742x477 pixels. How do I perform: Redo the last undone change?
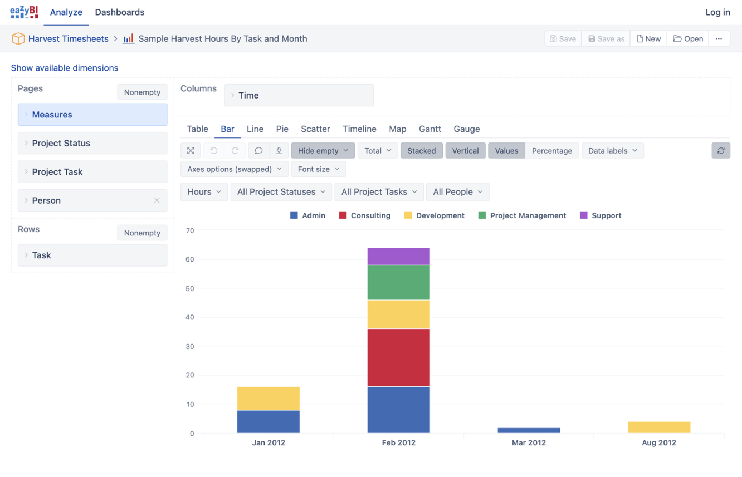pyautogui.click(x=235, y=150)
